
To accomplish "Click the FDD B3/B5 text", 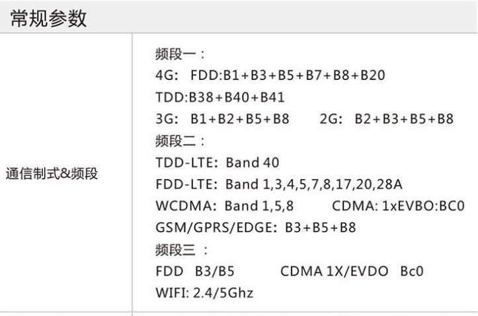I will [x=195, y=271].
